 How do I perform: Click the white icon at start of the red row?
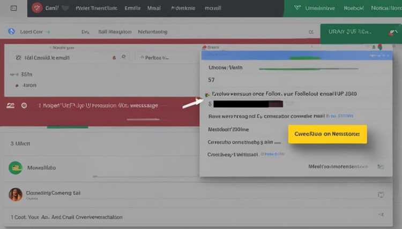pyautogui.click(x=10, y=105)
